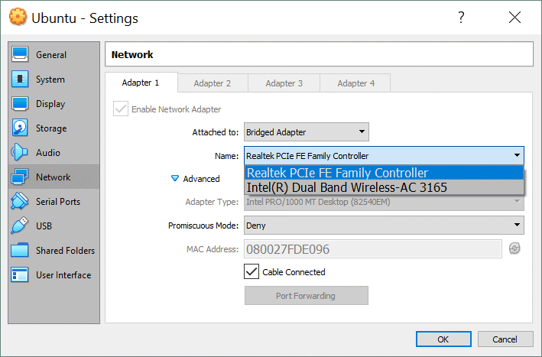The height and width of the screenshot is (357, 542).
Task: Toggle the Enable Network Adapter checkbox
Action: tap(120, 109)
